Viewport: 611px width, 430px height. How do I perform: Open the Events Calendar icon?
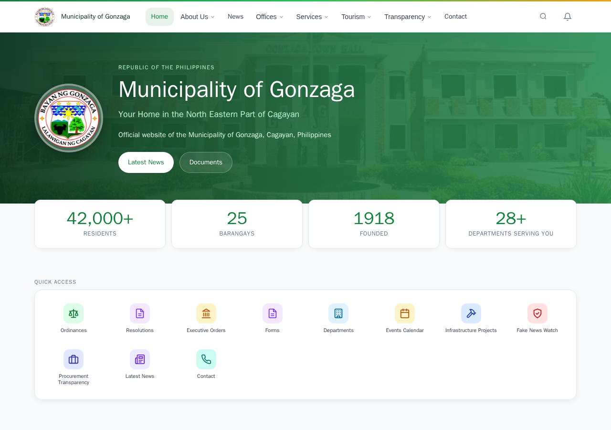(405, 313)
